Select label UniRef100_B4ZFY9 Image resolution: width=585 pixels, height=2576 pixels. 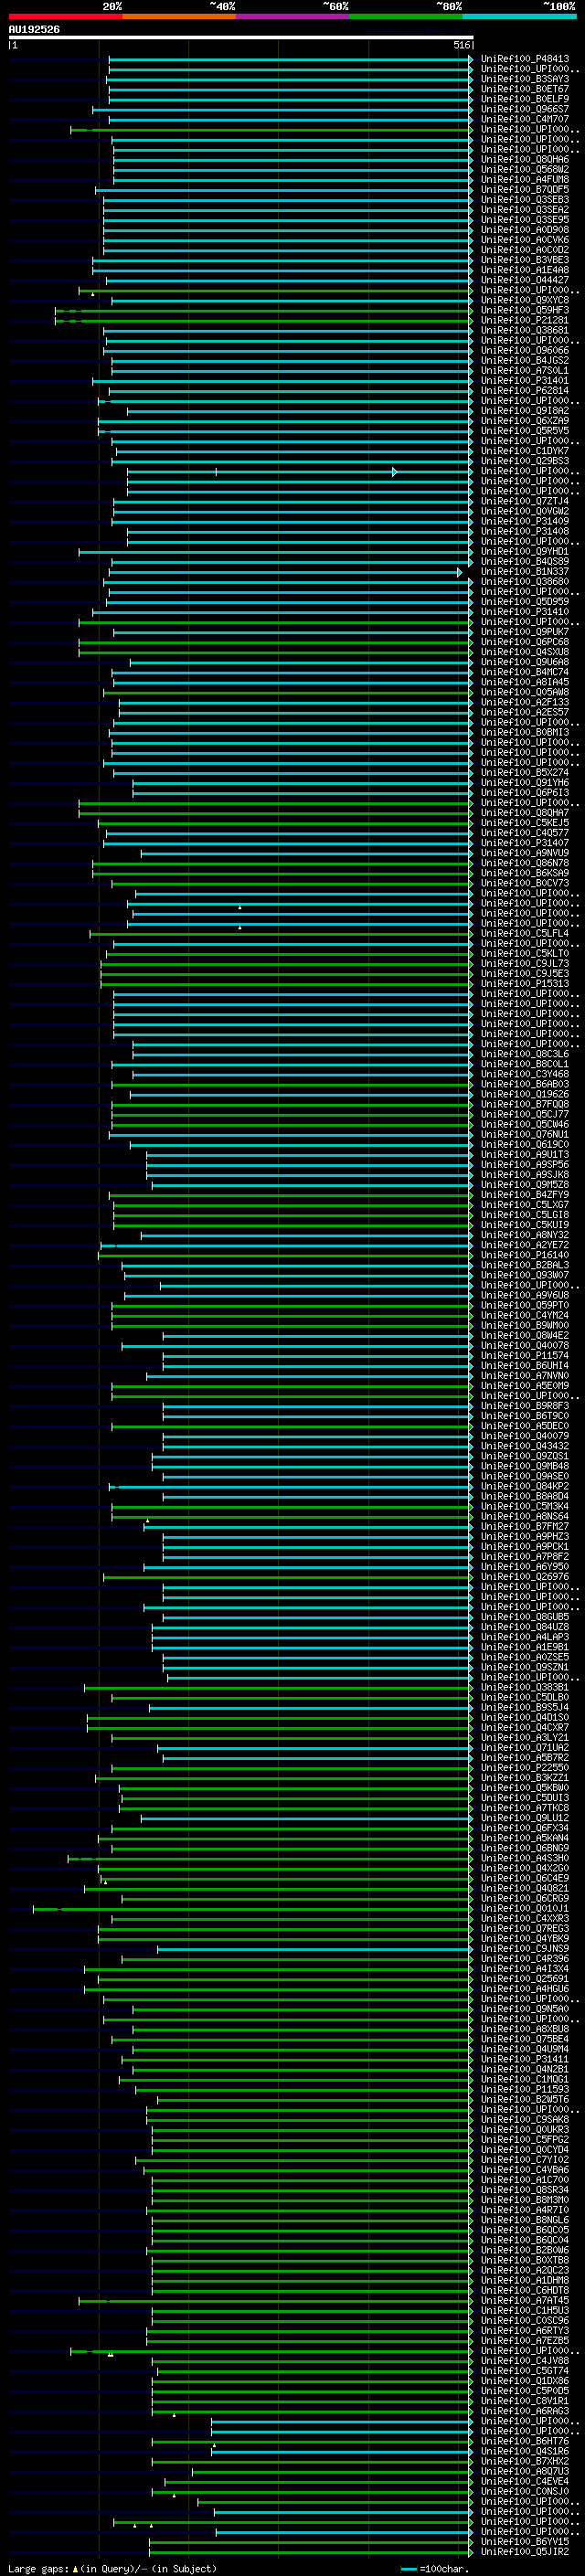[525, 1195]
